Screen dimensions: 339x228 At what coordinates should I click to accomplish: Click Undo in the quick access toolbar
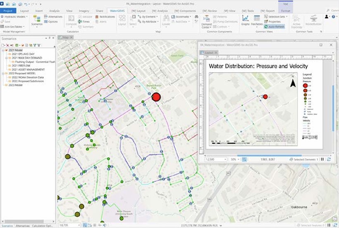click(26, 4)
